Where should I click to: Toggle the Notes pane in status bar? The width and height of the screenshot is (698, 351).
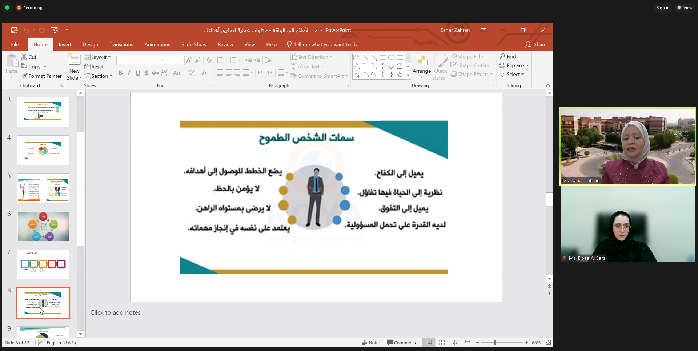[x=371, y=343]
